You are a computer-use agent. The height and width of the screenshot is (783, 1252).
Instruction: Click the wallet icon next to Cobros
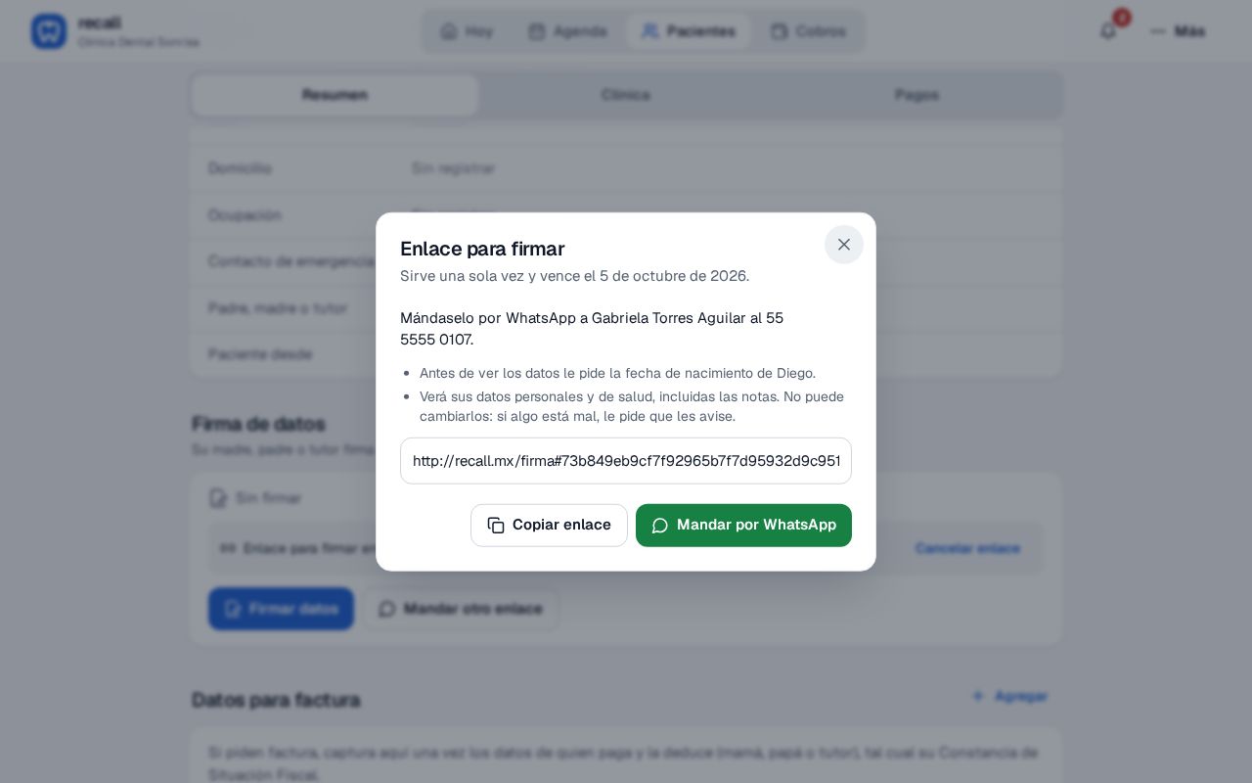point(780,31)
